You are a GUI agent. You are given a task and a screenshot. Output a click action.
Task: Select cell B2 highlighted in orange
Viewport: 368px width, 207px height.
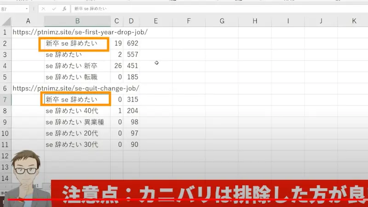(74, 44)
